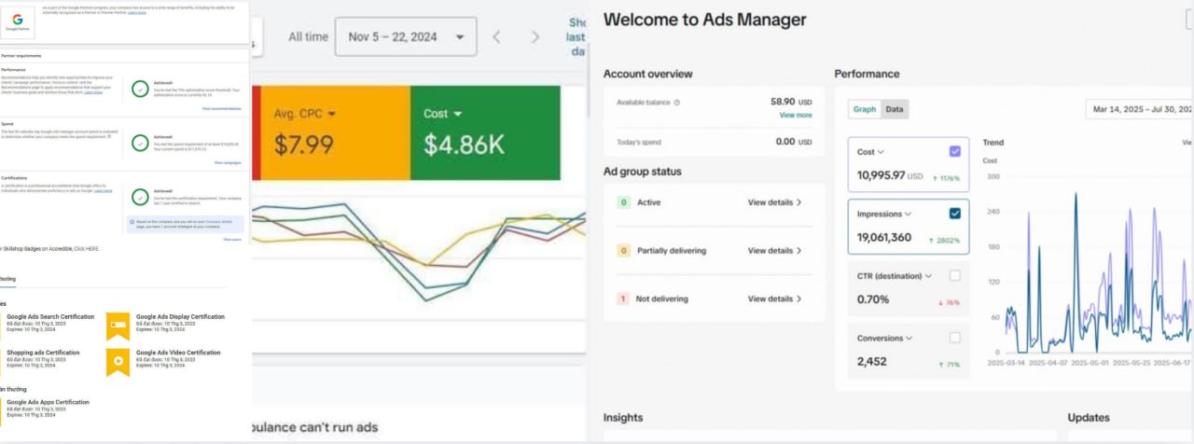Open the Nov 5 – 22, 2024 date dropdown
1194x444 pixels.
tap(406, 37)
